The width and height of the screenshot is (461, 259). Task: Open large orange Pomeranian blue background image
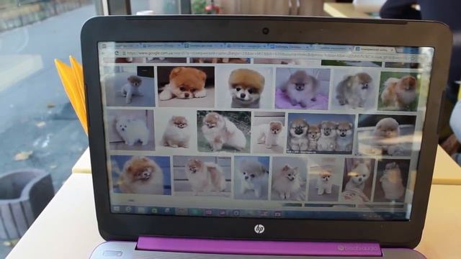[141, 175]
